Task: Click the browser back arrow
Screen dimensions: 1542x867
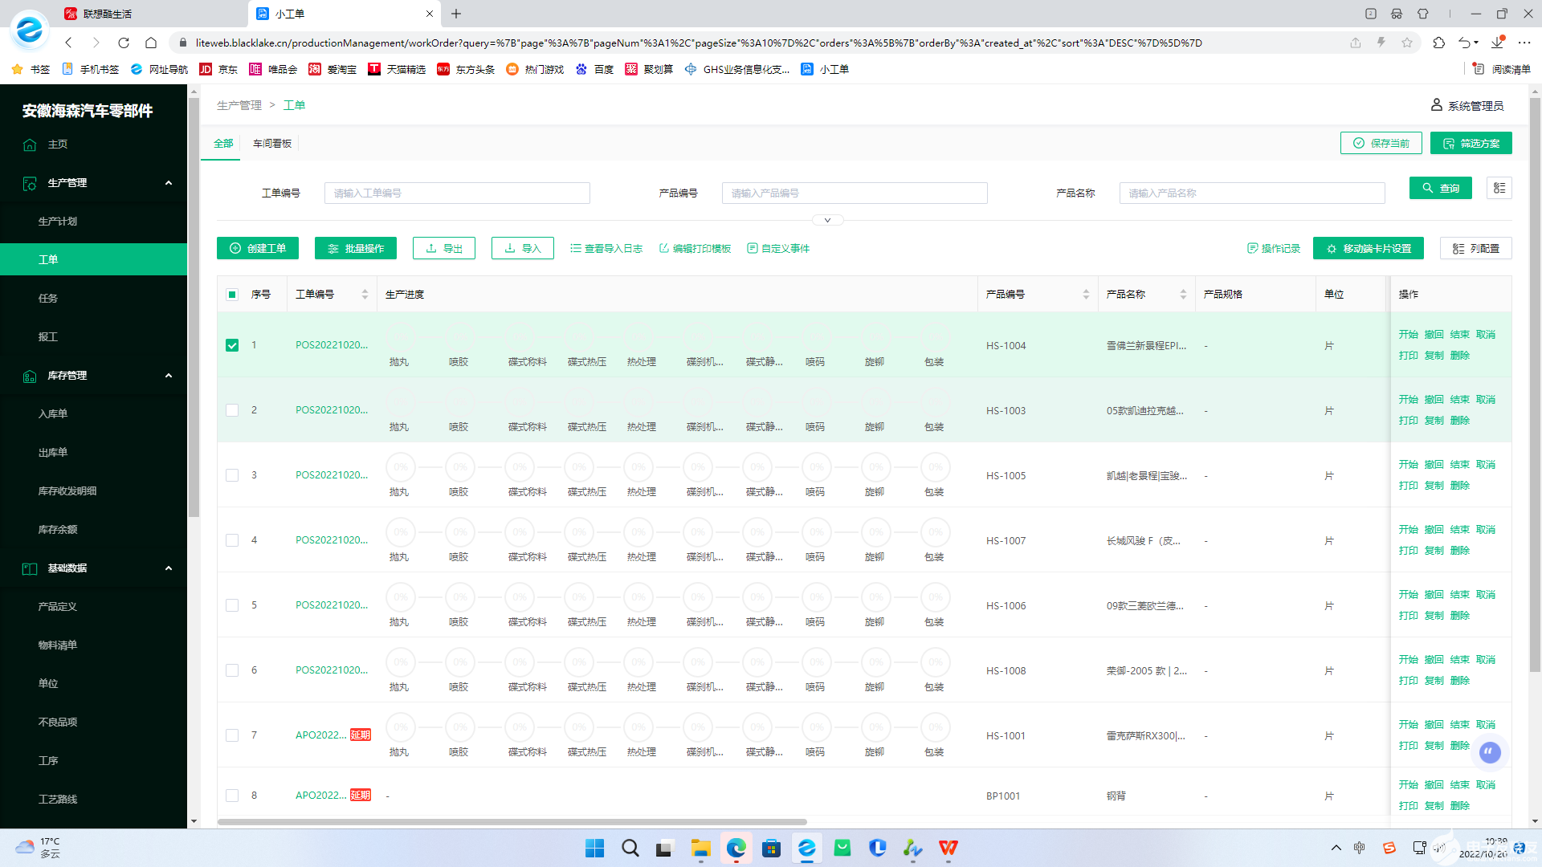Action: pos(68,43)
